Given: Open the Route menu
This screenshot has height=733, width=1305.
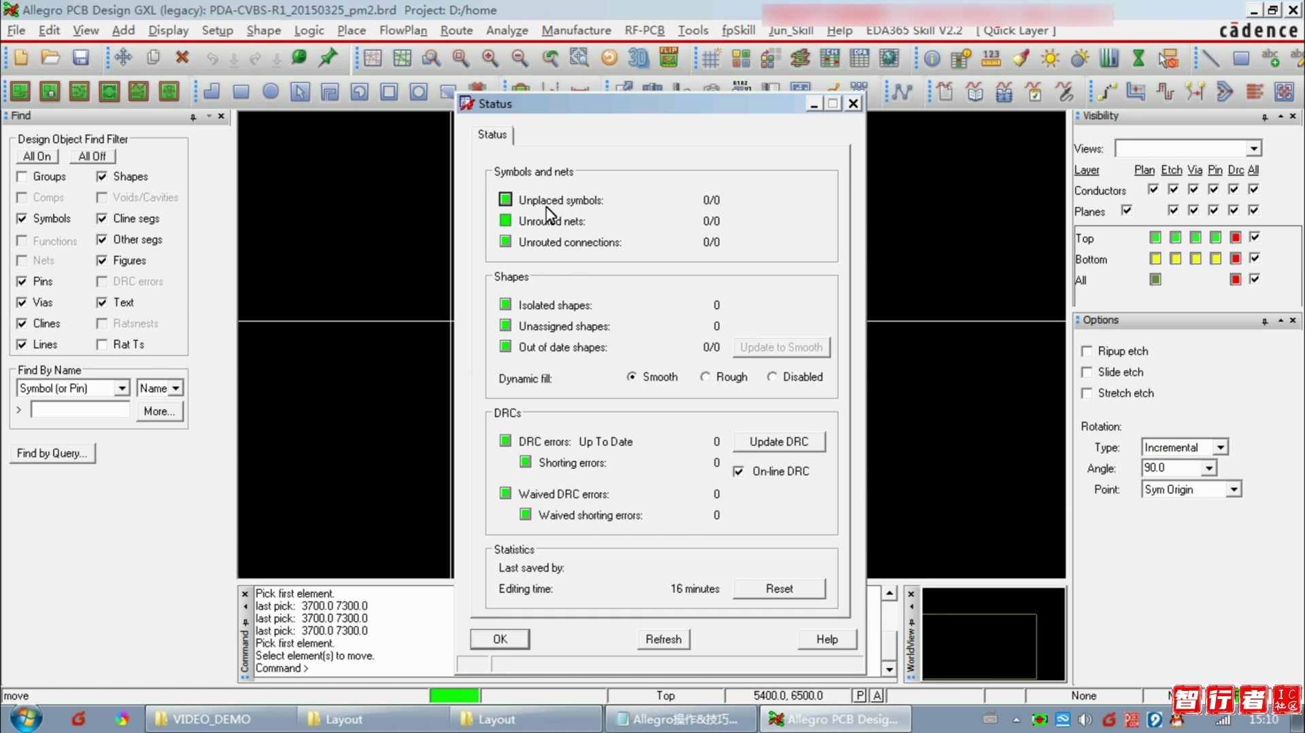Looking at the screenshot, I should click(x=456, y=31).
